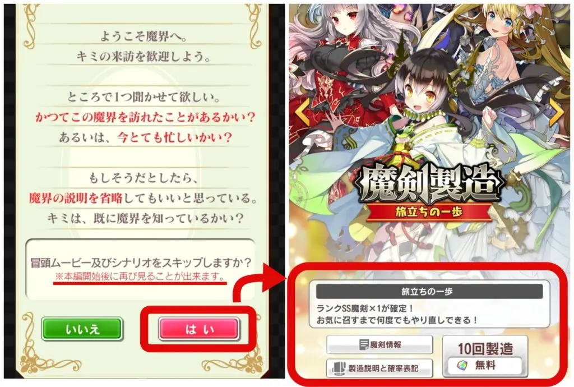Click the document icon next to 魔剣情報

pyautogui.click(x=364, y=344)
